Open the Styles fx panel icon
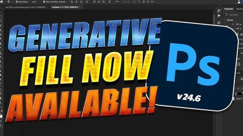The image size is (243, 136). [x=219, y=23]
